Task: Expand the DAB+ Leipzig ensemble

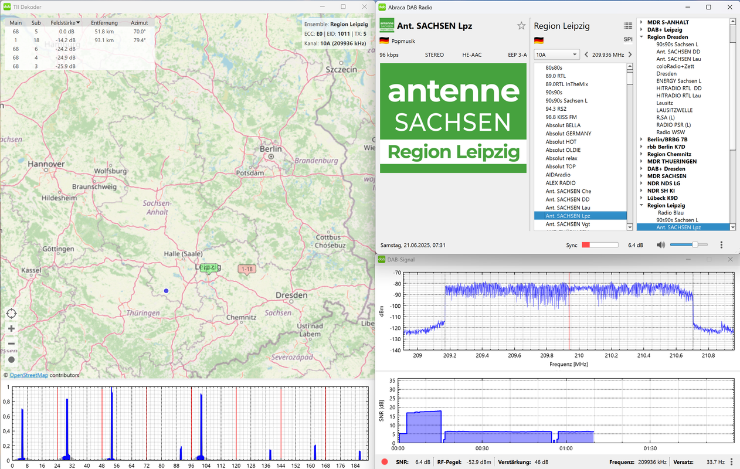Action: pyautogui.click(x=641, y=29)
